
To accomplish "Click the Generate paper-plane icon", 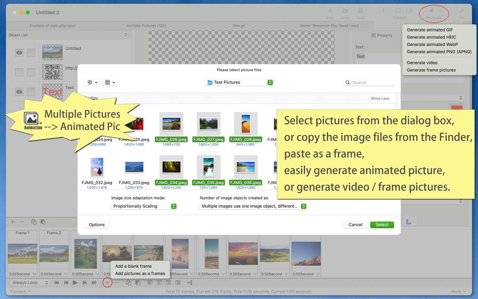I will 431,11.
